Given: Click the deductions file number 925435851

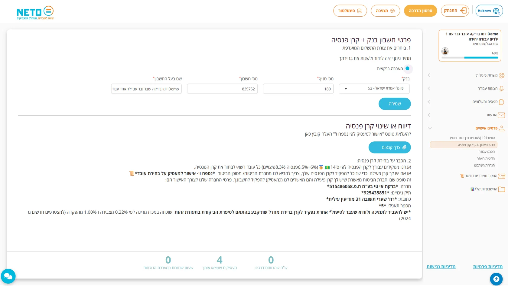Looking at the screenshot, I should [x=375, y=193].
